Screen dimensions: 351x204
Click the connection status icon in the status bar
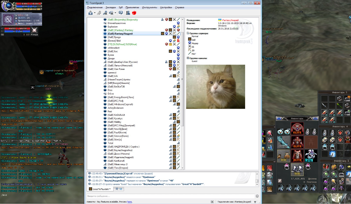click(255, 202)
